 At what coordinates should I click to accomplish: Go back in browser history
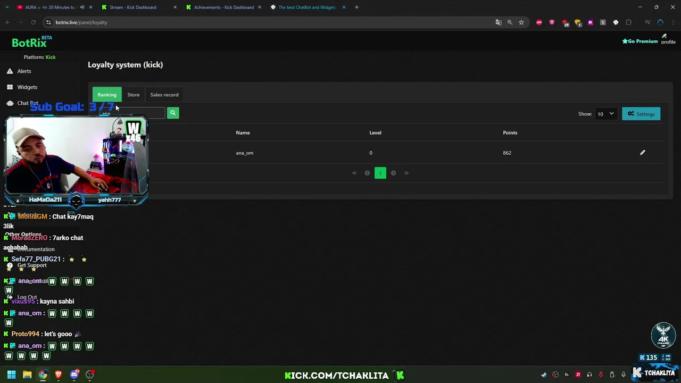(8, 22)
